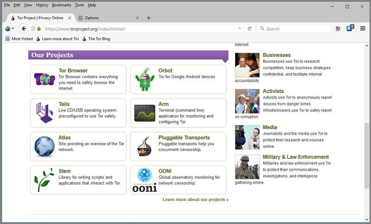Viewport: 371px width, 224px height.
Task: Open the Businesses heading link
Action: (276, 55)
